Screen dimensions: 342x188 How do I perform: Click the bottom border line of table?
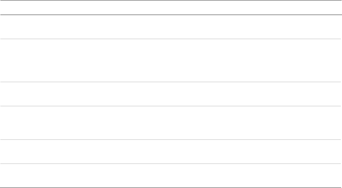click(170, 187)
